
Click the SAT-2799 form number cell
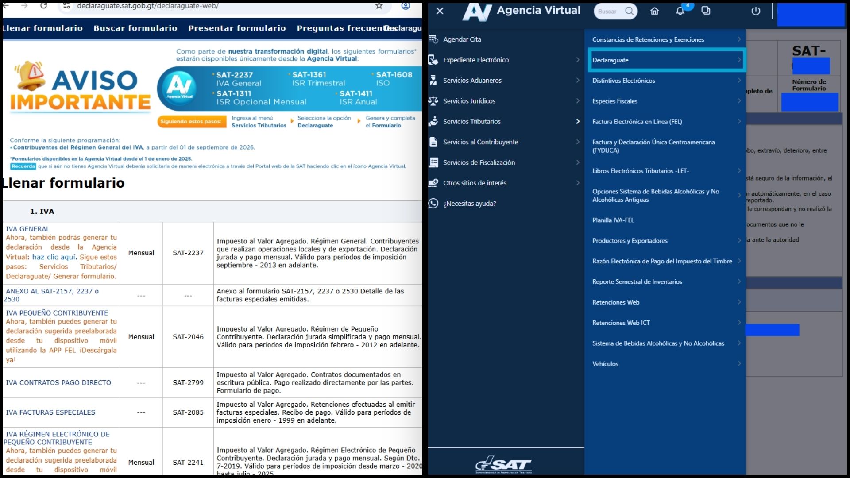(x=188, y=382)
